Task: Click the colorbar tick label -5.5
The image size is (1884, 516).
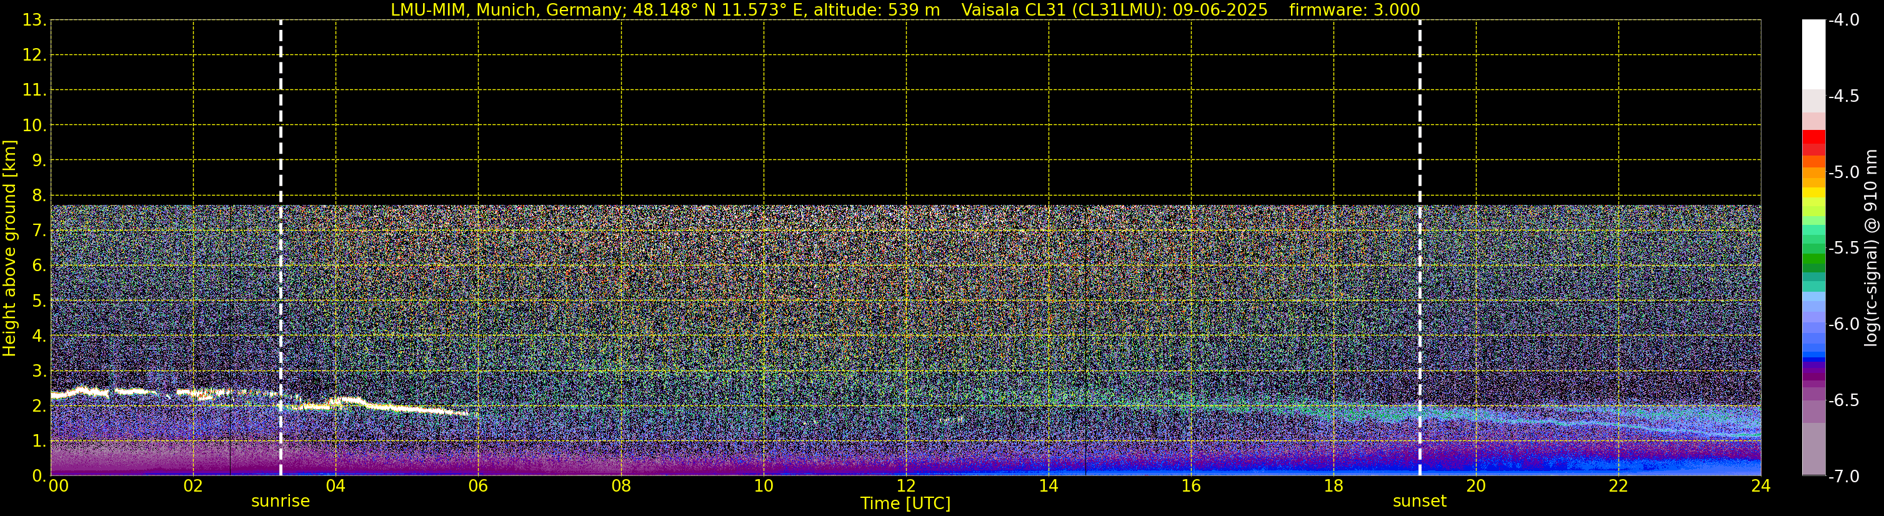Action: click(x=1844, y=248)
